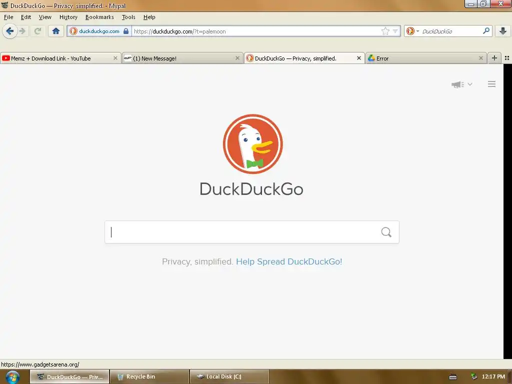
Task: Select the DuckDuckGo Privacy simplified tab
Action: 304,58
